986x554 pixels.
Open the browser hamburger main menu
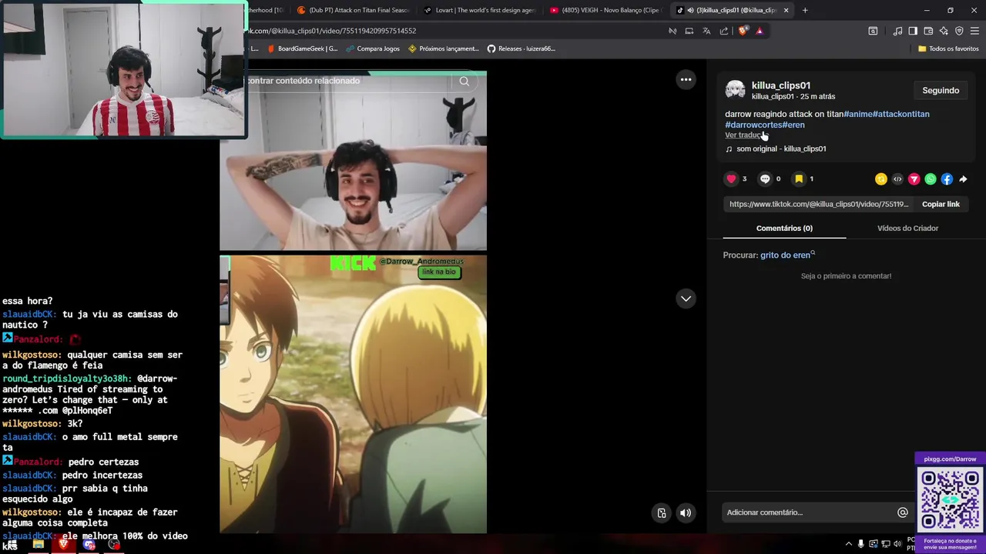point(974,31)
